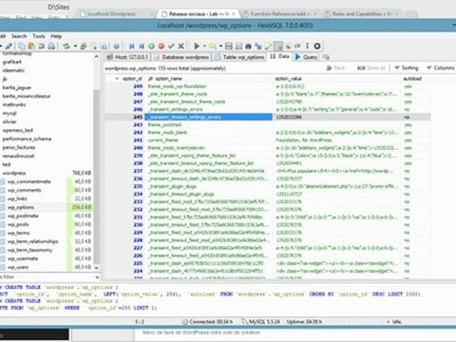456x342 pixels.
Task: Select the option_name cell of row 249
Action: pyautogui.click(x=209, y=86)
